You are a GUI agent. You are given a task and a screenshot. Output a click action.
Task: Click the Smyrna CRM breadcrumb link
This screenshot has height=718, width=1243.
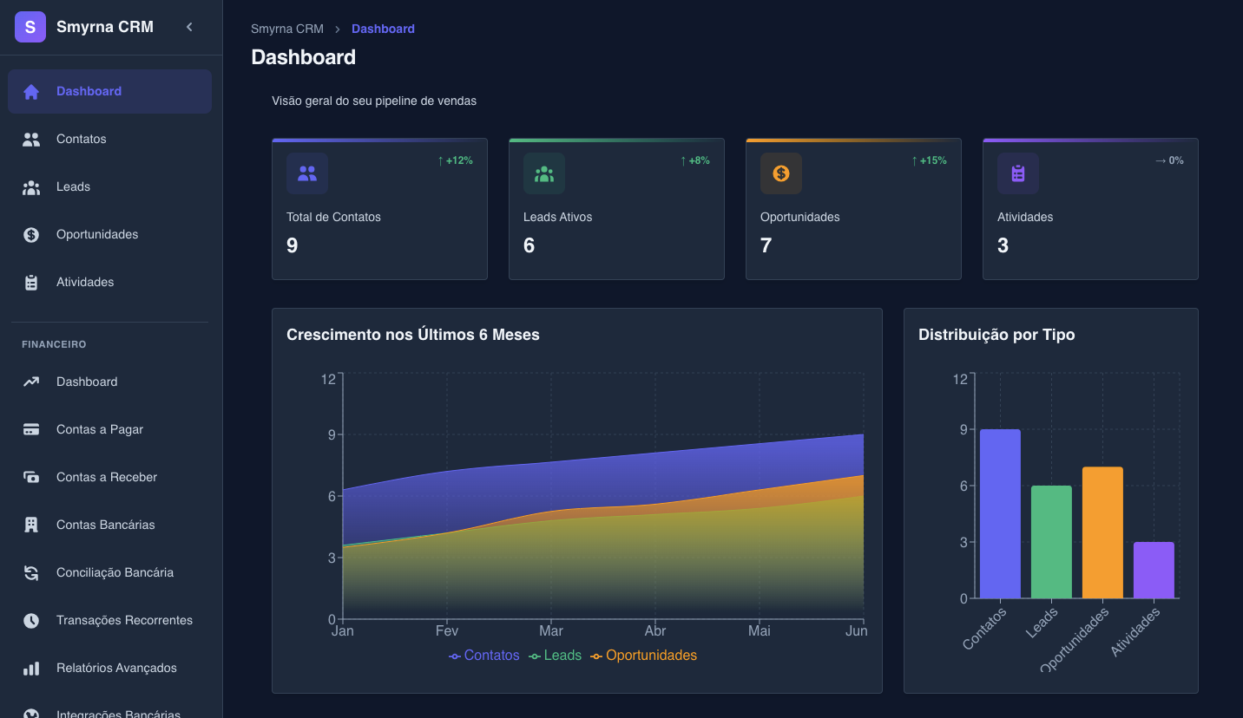286,29
